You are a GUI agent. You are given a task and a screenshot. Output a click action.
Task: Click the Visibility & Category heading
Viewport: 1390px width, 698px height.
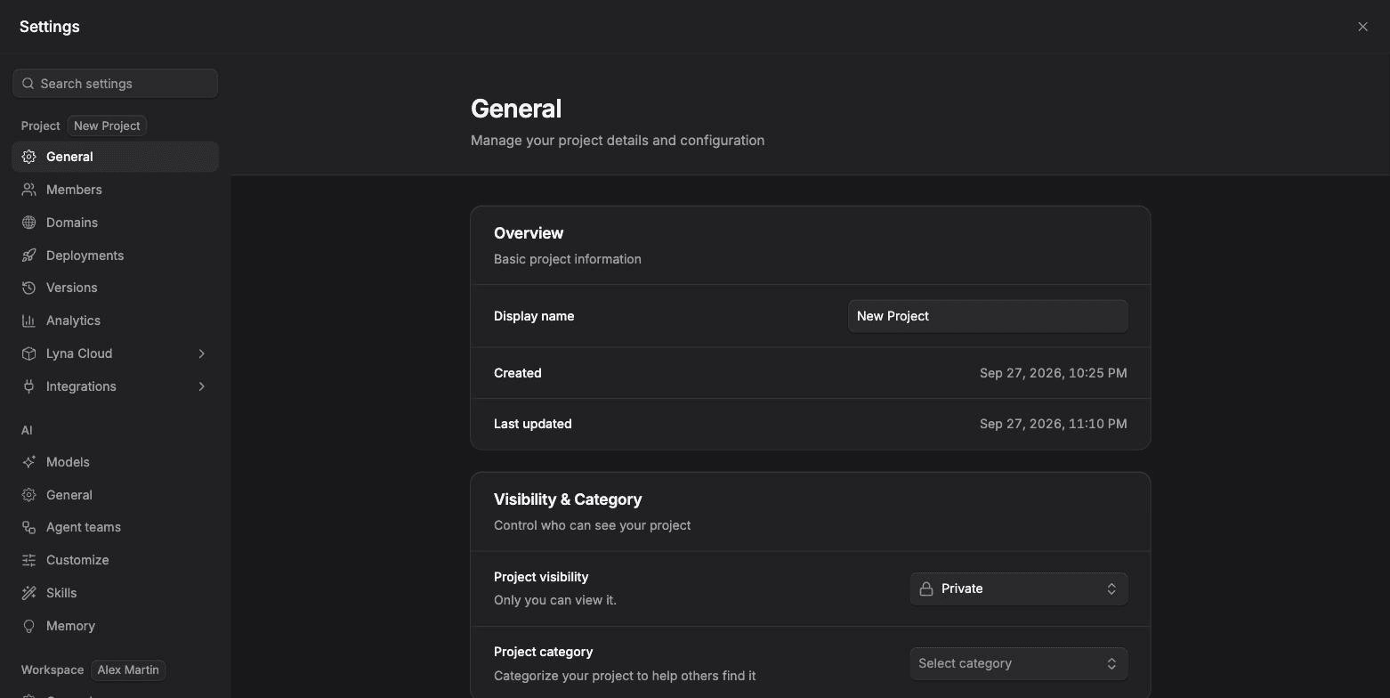coord(568,499)
